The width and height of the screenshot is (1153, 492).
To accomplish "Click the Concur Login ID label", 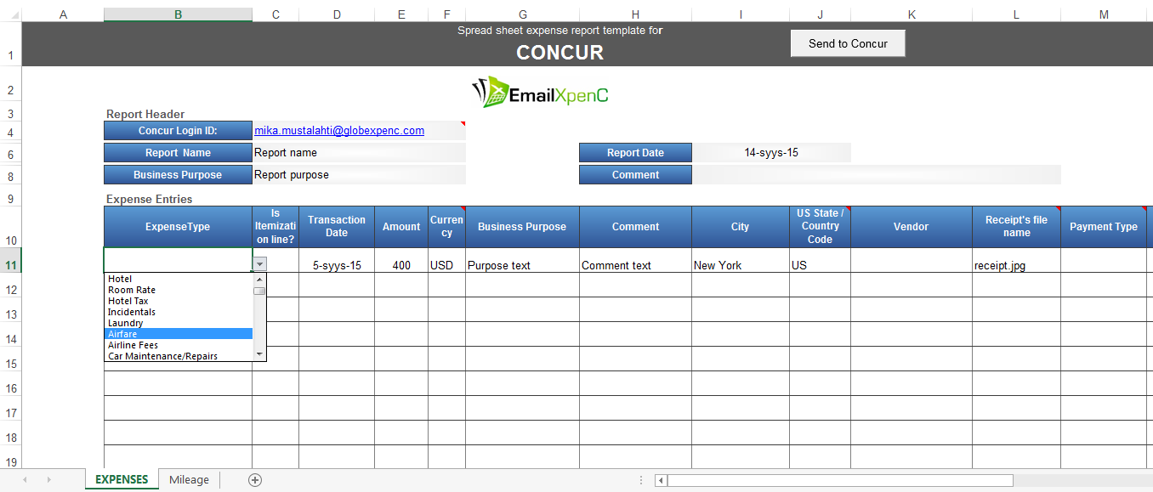I will point(178,131).
